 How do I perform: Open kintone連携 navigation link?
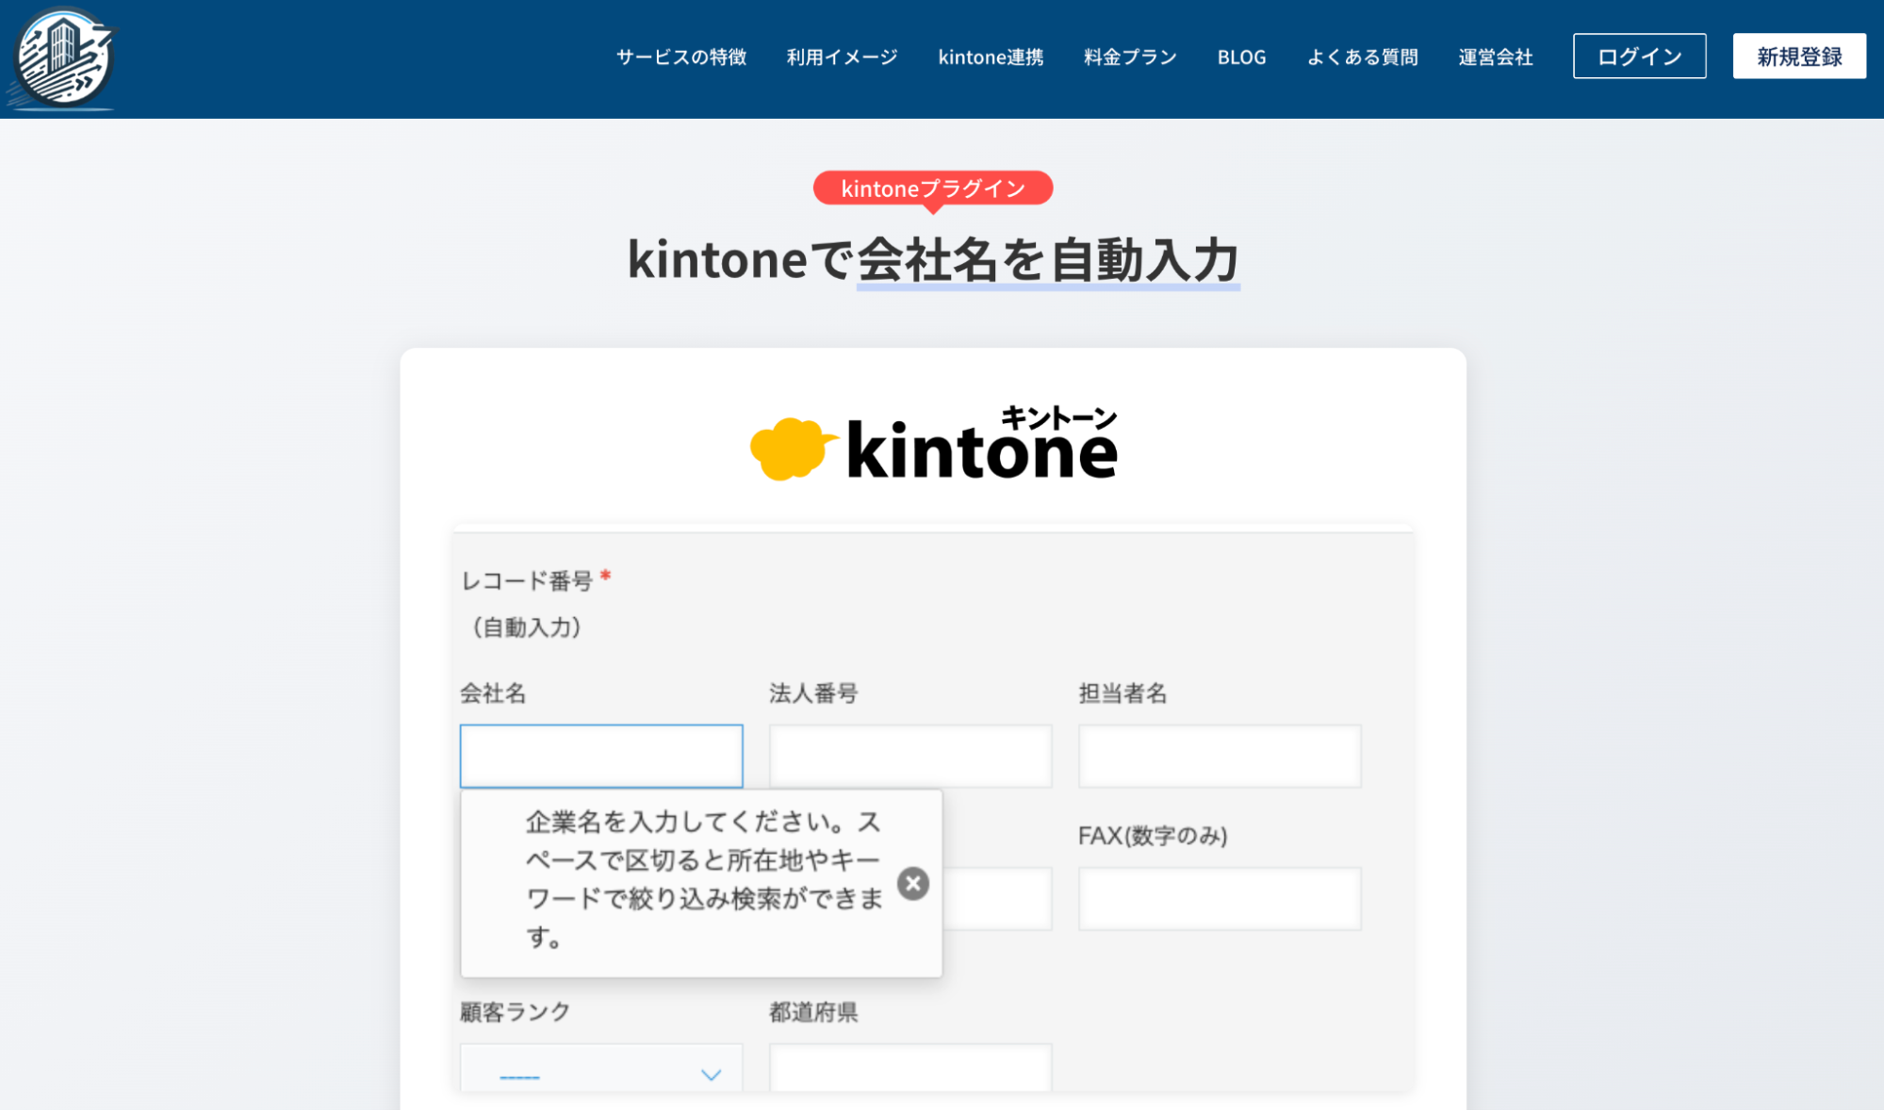[x=990, y=57]
